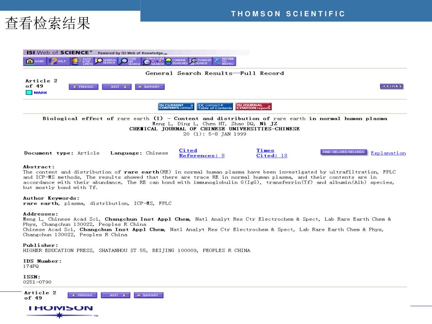Click the 'General Search Results--Full Record' heading
This screenshot has height=324, width=432.
(215, 73)
